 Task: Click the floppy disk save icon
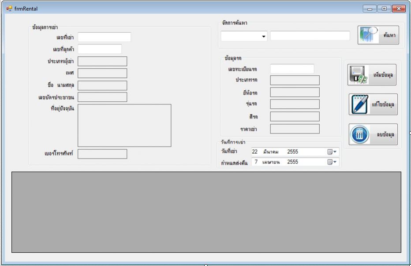pyautogui.click(x=359, y=75)
